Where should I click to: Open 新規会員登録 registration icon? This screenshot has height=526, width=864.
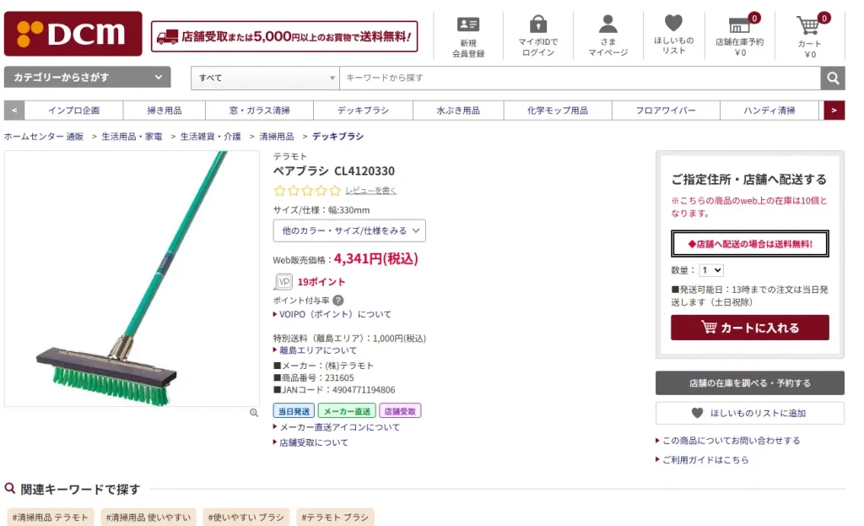coord(467,25)
